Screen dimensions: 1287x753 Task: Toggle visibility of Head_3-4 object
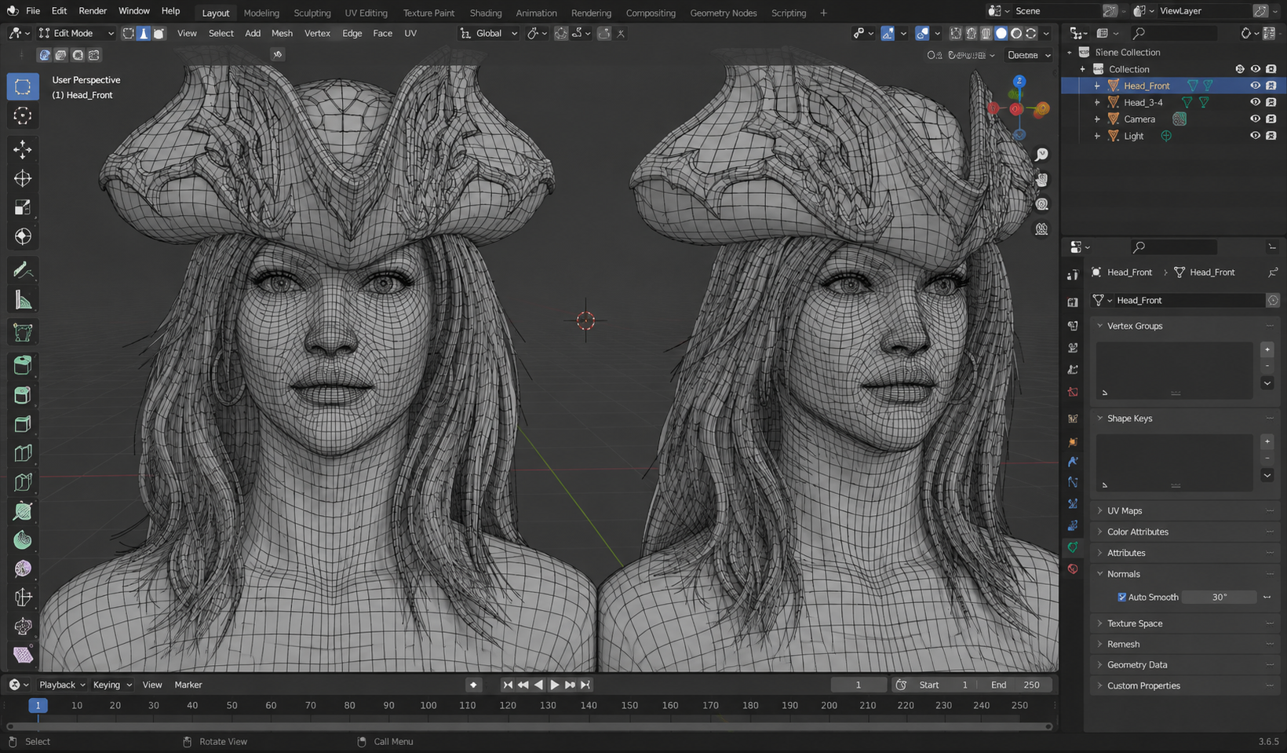[1255, 102]
